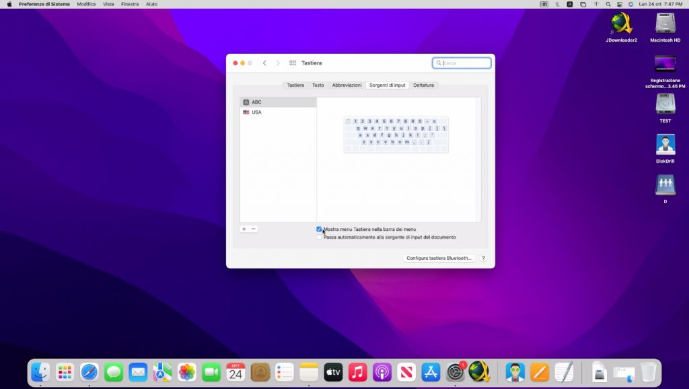Screen dimensions: 689x389
Task: Switch to the Dettatura tab
Action: pos(424,85)
